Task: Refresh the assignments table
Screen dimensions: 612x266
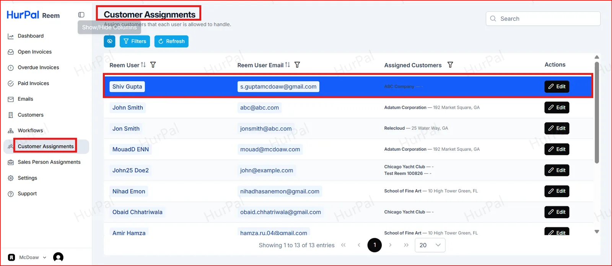Action: coord(171,41)
